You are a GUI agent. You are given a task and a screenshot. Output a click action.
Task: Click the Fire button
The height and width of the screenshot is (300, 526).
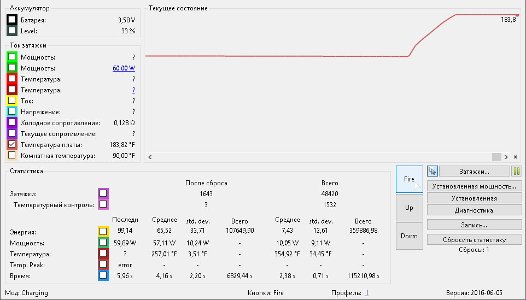(409, 179)
